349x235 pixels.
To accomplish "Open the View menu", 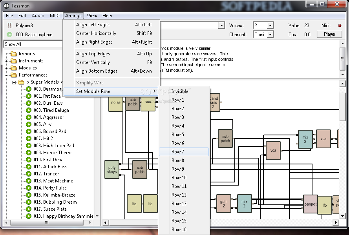I will (92, 16).
